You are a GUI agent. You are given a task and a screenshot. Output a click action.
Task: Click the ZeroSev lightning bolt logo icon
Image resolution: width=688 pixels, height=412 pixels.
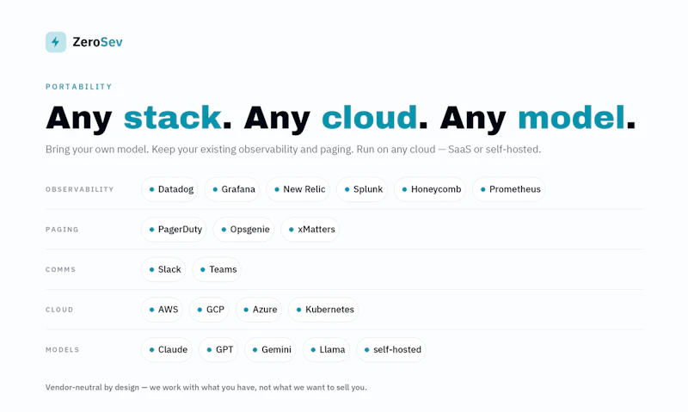click(56, 42)
